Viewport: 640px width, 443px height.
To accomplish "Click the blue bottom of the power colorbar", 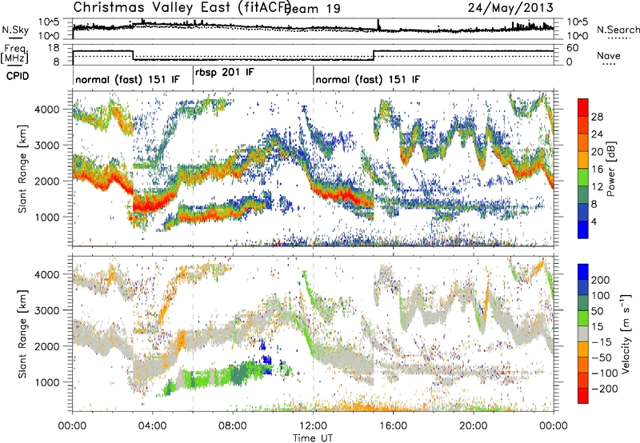I will [x=583, y=229].
